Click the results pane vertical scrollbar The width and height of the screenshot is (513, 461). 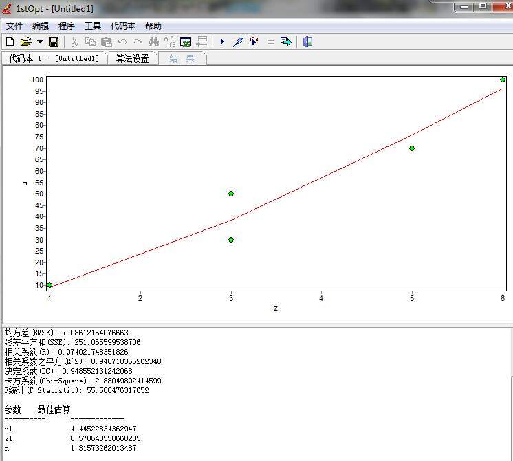(511, 394)
